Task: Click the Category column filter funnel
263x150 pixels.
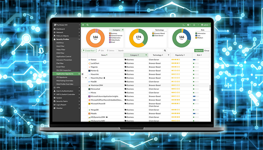Action: point(146,55)
